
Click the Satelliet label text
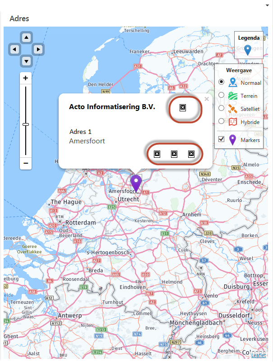tap(250, 109)
